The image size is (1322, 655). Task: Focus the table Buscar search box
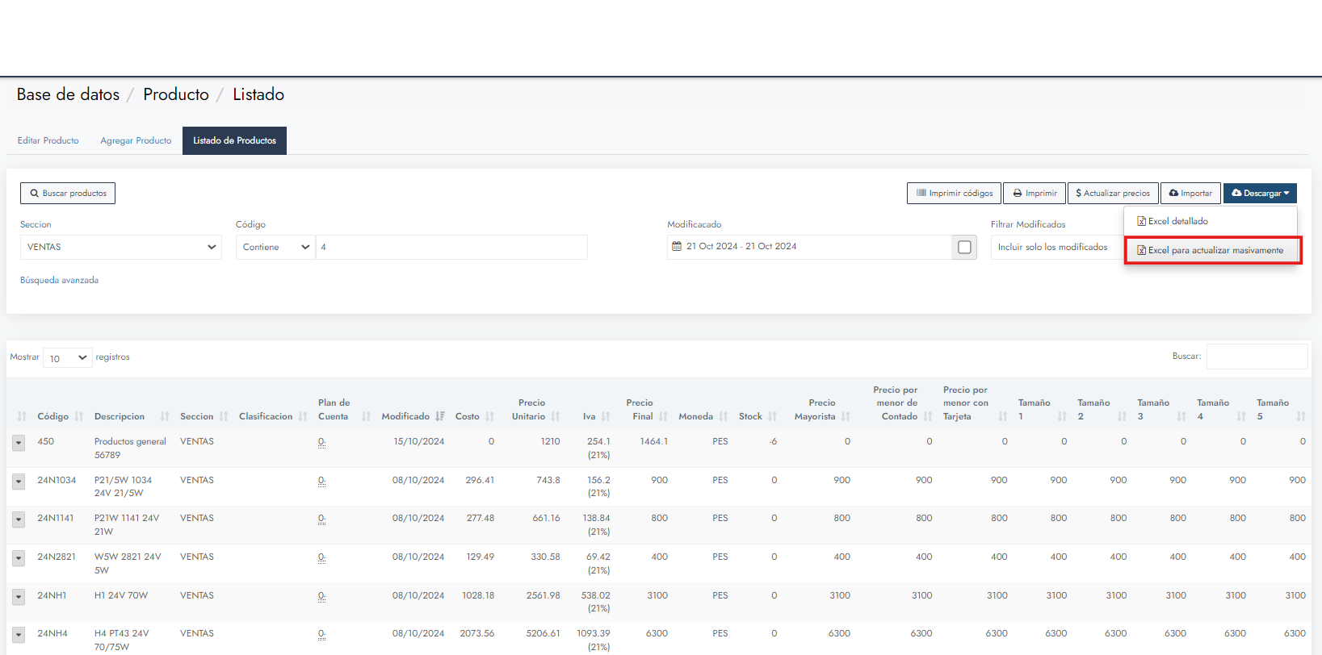coord(1257,357)
